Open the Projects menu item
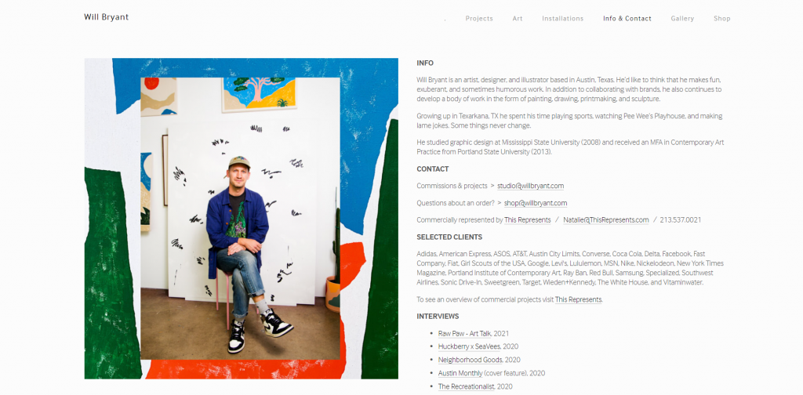 click(479, 19)
